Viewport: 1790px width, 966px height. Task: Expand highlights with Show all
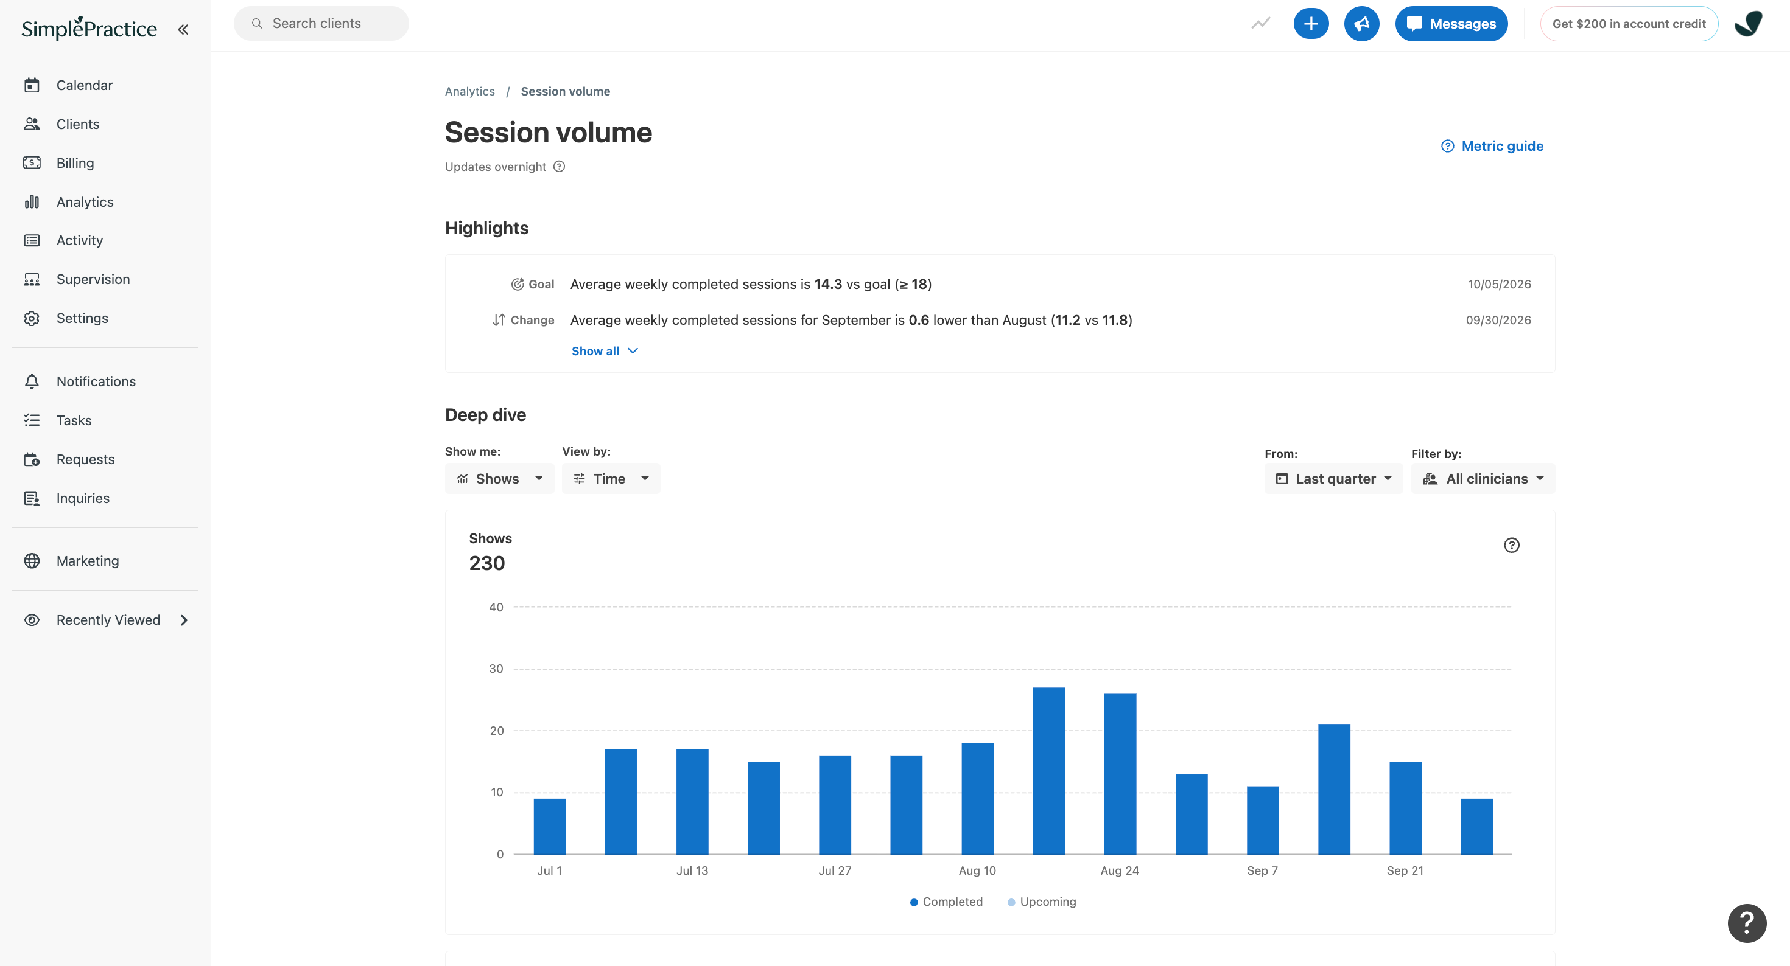pyautogui.click(x=605, y=351)
